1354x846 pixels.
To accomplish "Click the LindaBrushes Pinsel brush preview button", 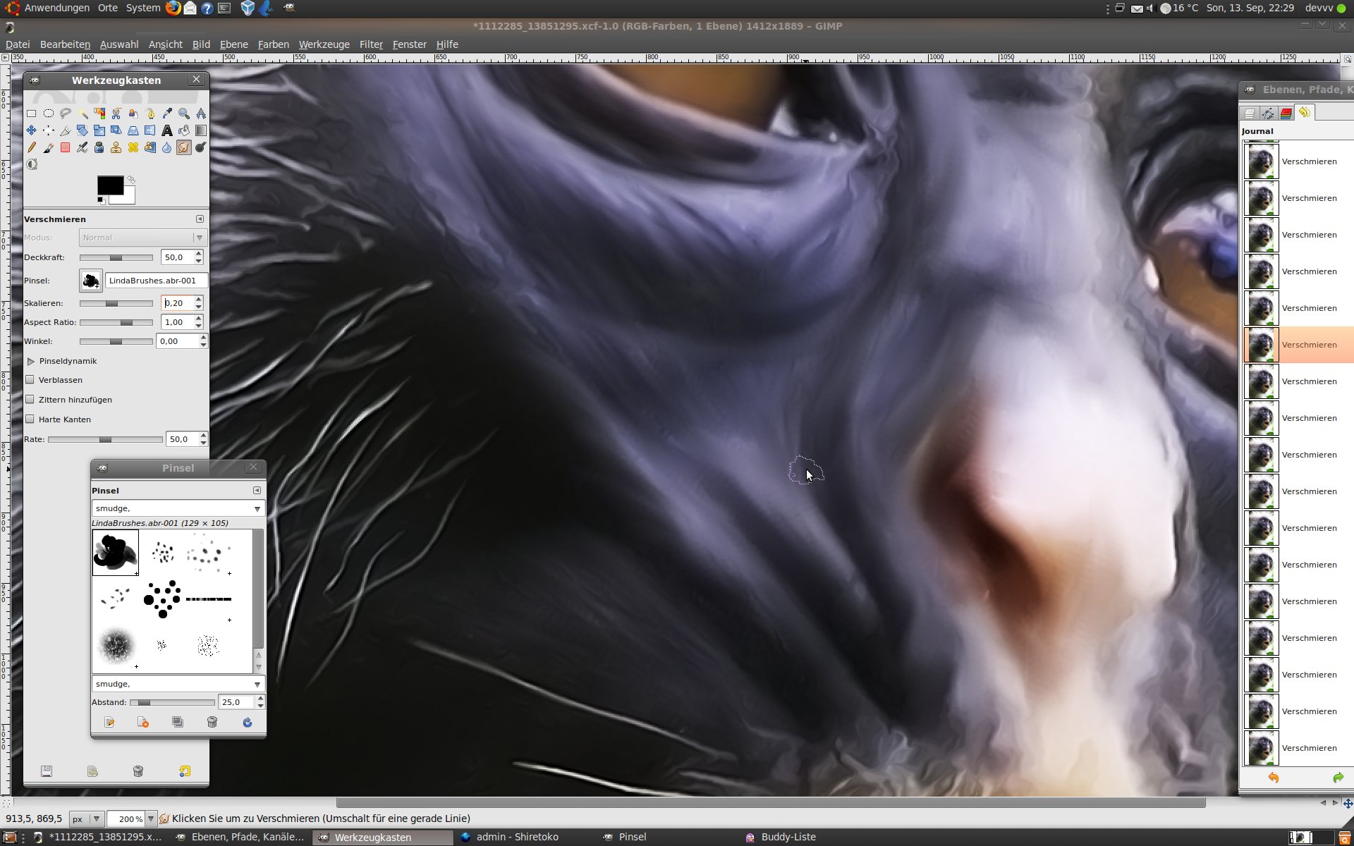I will (90, 281).
